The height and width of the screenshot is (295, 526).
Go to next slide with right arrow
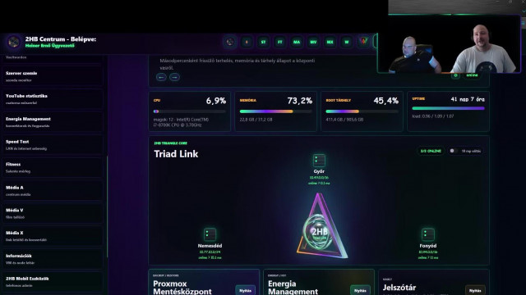174,77
